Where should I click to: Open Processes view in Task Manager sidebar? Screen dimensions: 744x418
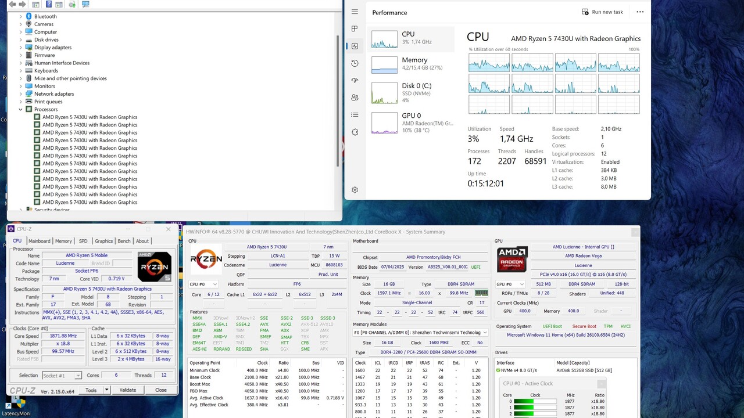[x=355, y=28]
